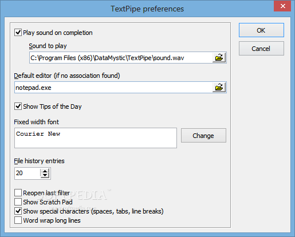Screen dimensions: 295x237
Task: Enable Reopen last filter checkbox
Action: pos(18,193)
